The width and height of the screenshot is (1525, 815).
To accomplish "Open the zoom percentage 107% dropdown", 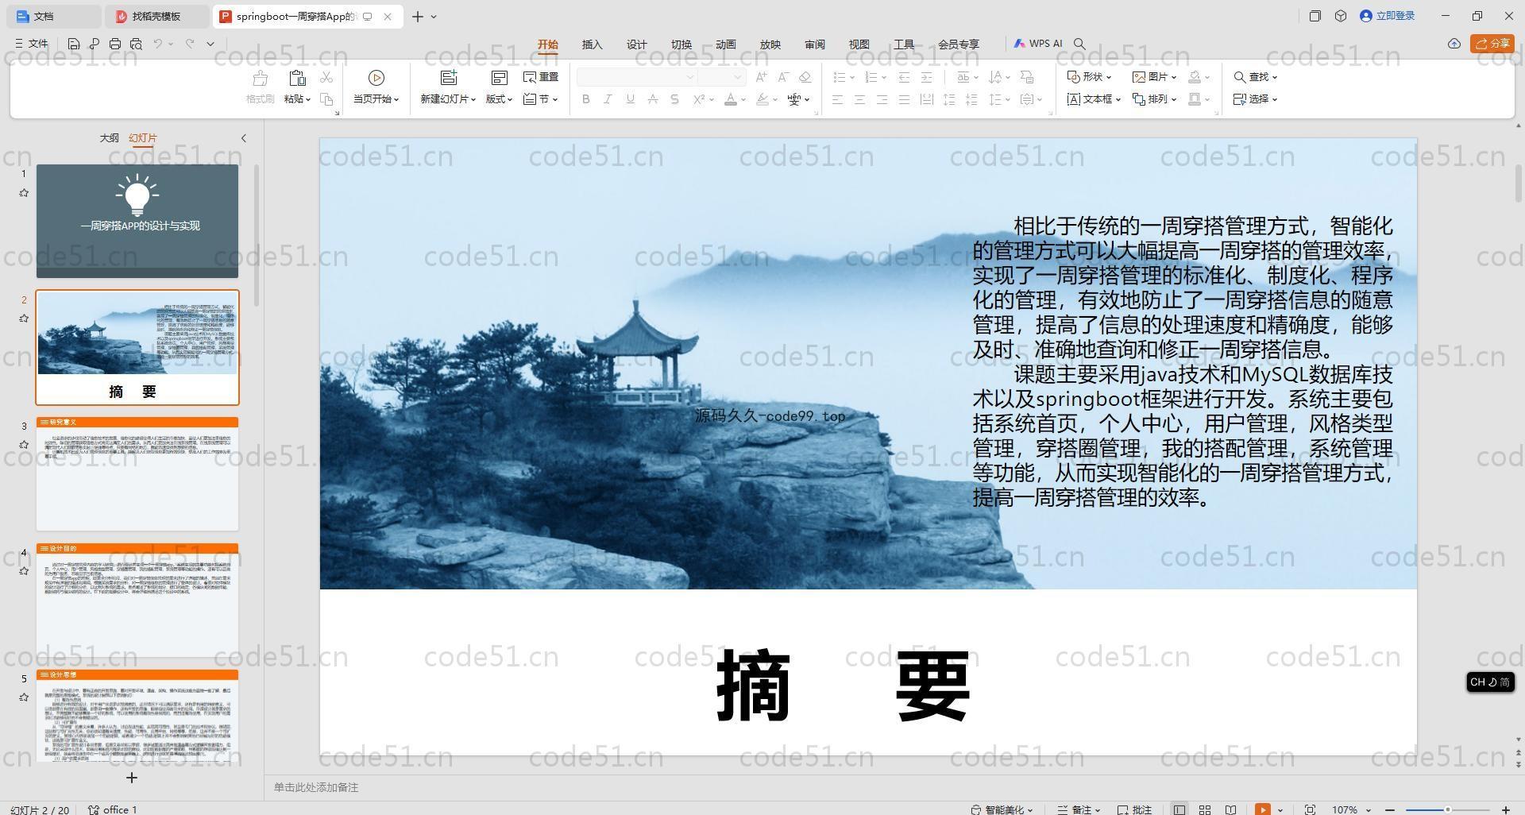I will tap(1350, 809).
